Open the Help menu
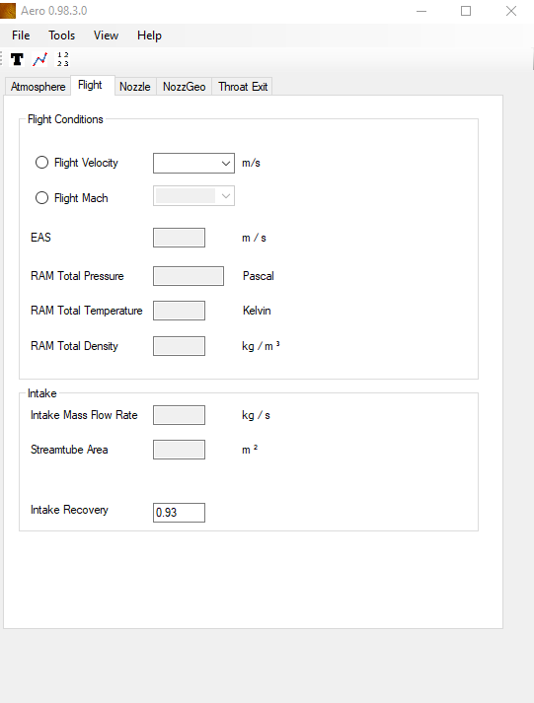 [x=149, y=35]
